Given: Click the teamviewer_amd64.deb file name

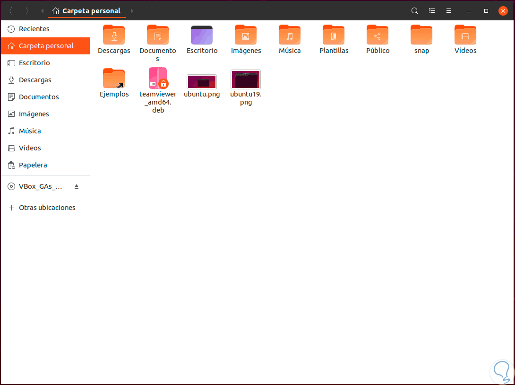Looking at the screenshot, I should (x=158, y=102).
